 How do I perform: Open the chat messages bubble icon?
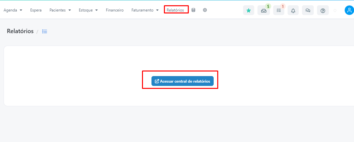point(308,10)
